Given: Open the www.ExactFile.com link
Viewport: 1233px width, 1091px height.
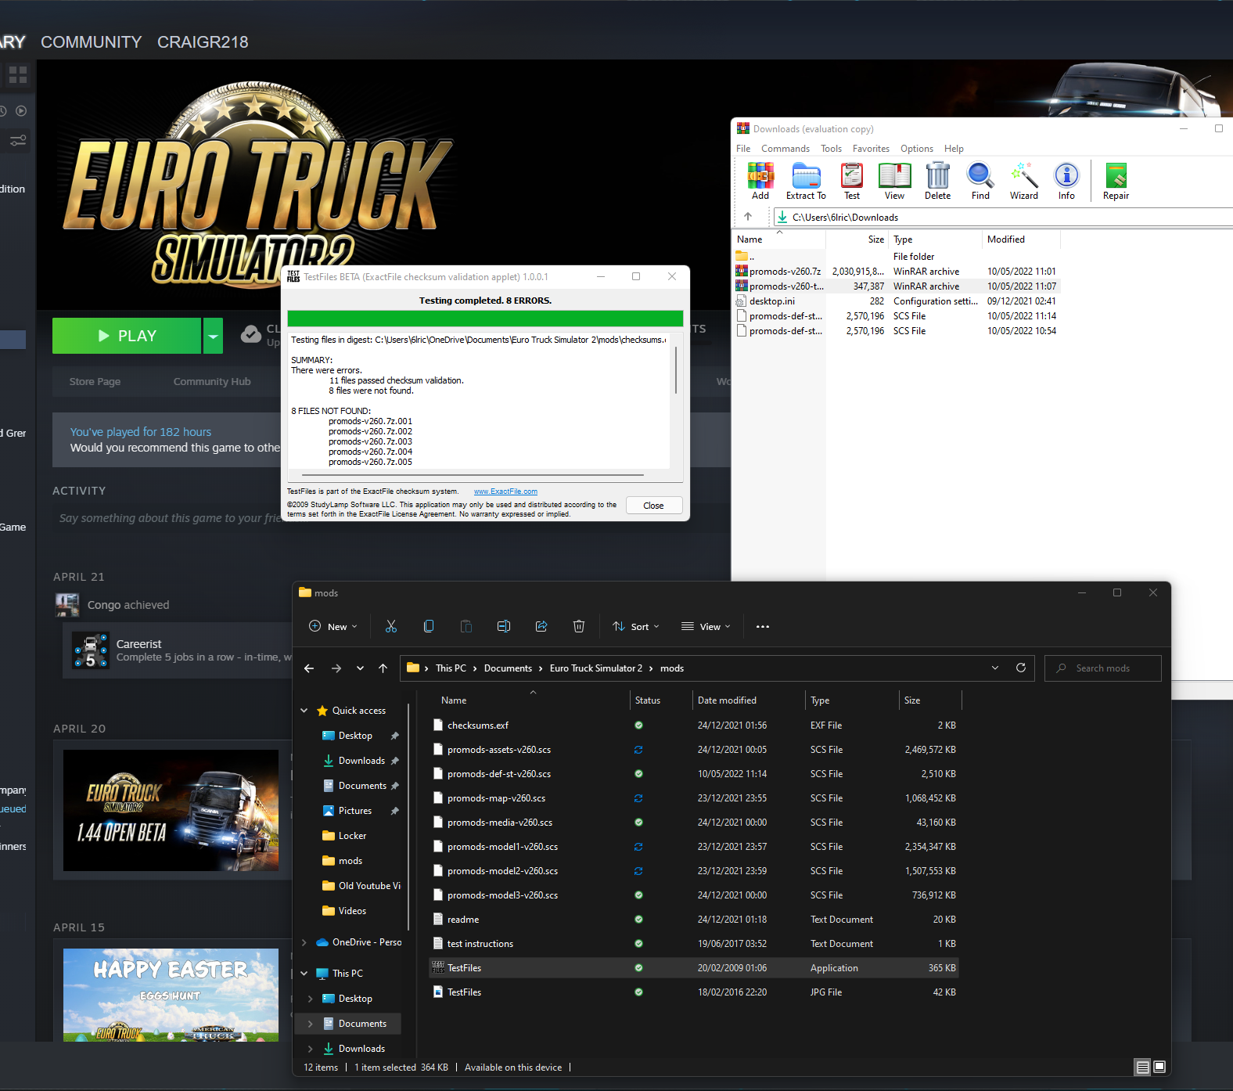Looking at the screenshot, I should (505, 491).
